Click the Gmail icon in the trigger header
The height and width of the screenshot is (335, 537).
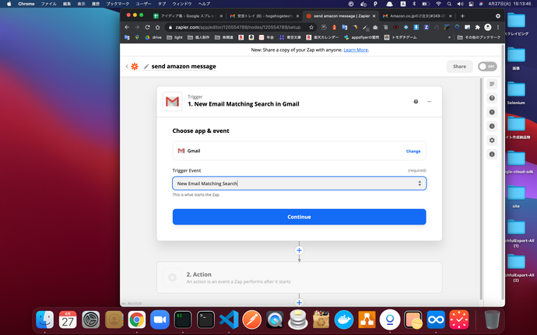(172, 102)
